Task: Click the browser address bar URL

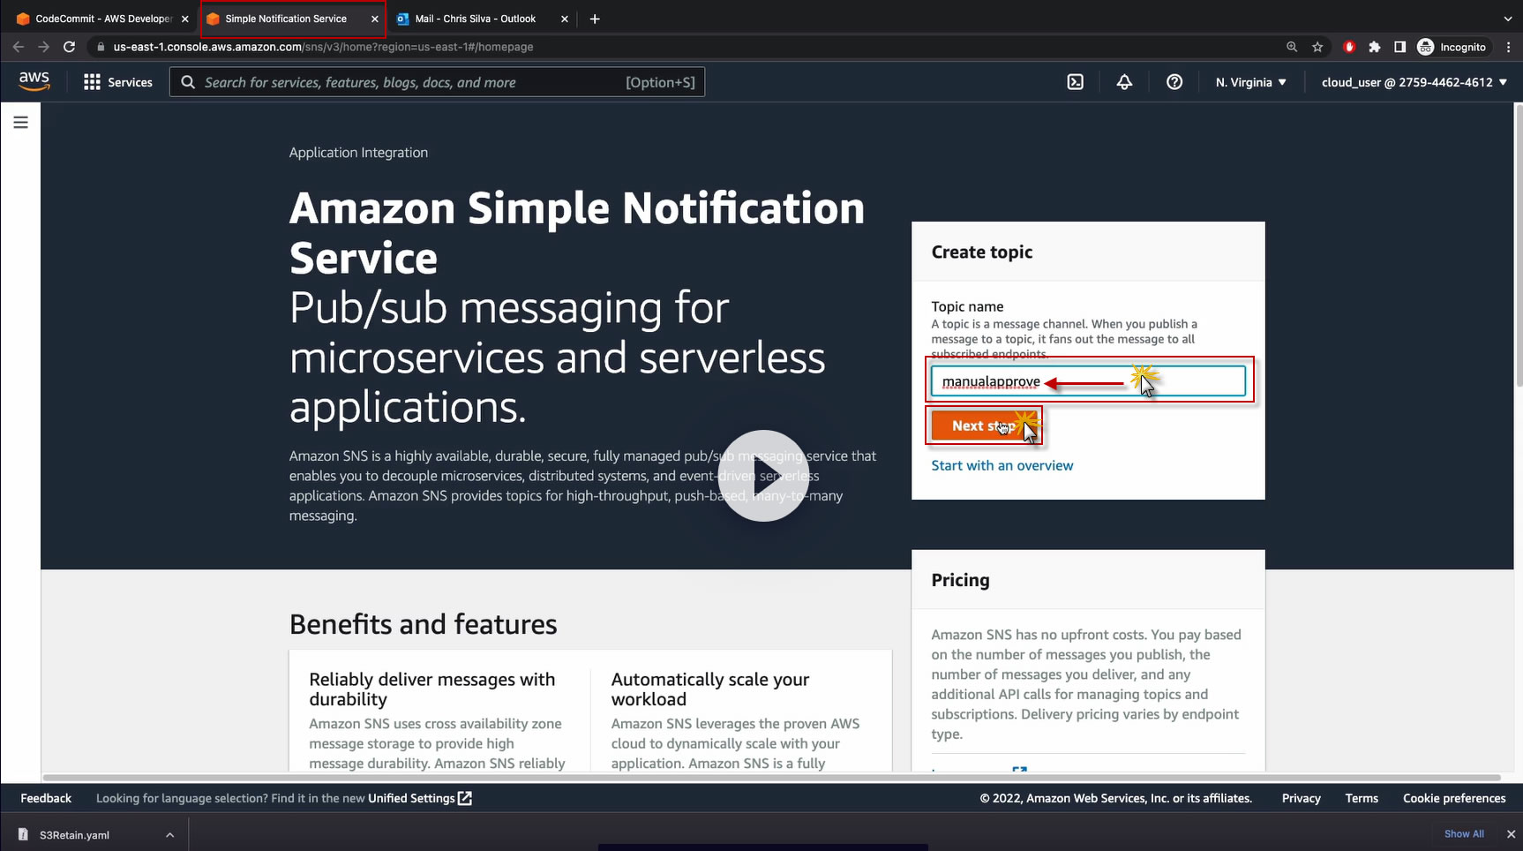Action: 323,47
